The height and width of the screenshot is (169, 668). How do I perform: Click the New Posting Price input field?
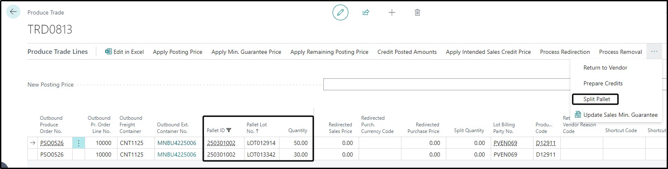tap(447, 84)
